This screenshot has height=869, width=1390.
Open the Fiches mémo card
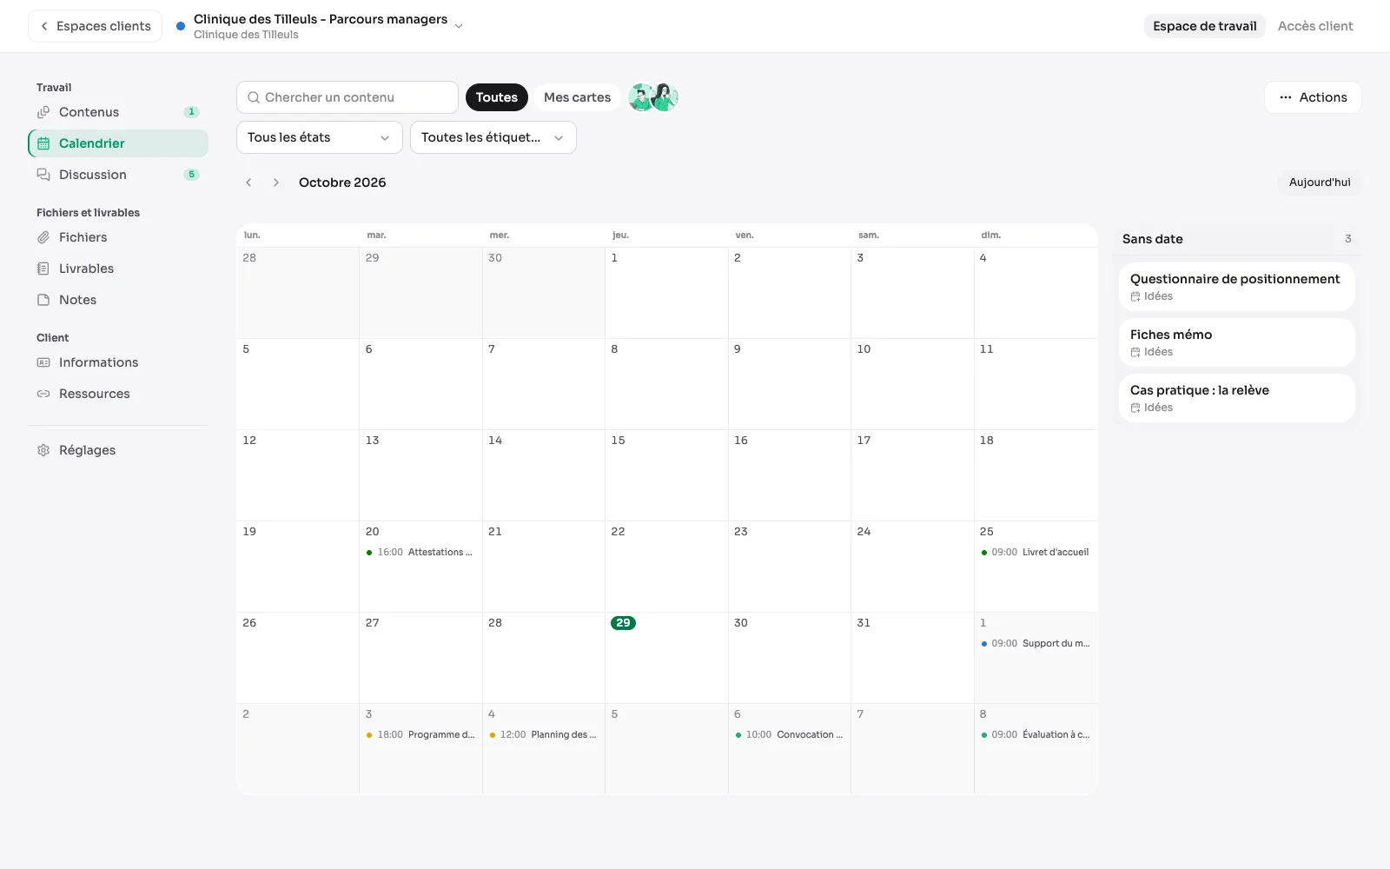tap(1237, 342)
